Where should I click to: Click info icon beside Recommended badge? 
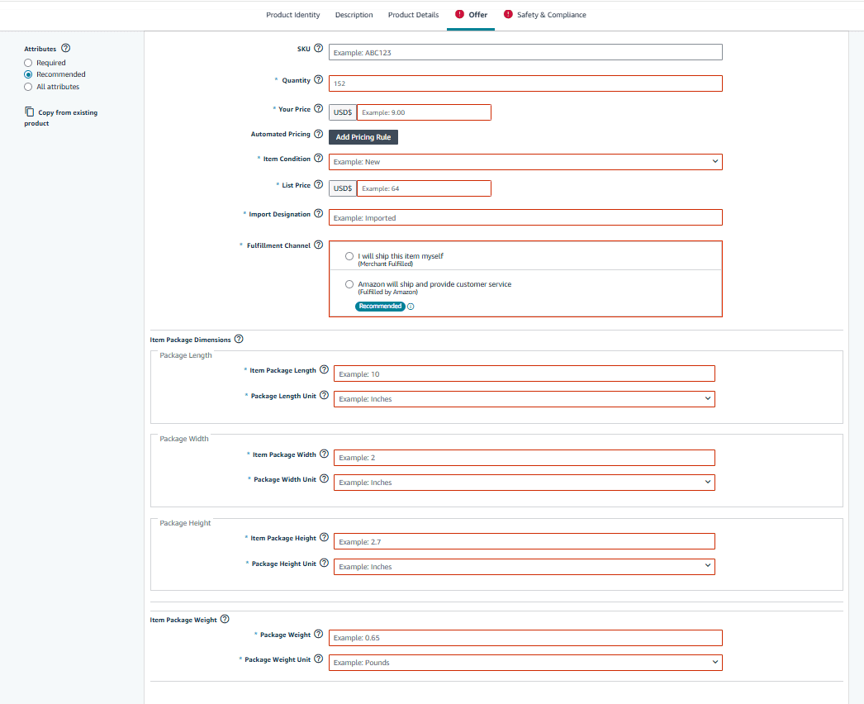pyautogui.click(x=411, y=307)
